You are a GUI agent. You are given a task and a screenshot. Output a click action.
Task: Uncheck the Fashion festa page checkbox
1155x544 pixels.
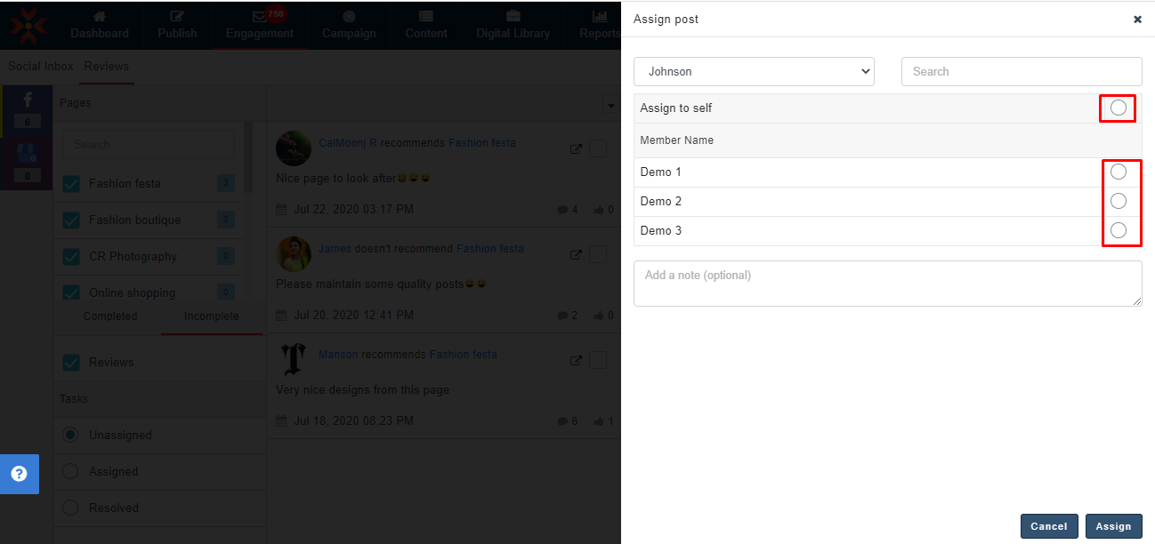click(71, 184)
